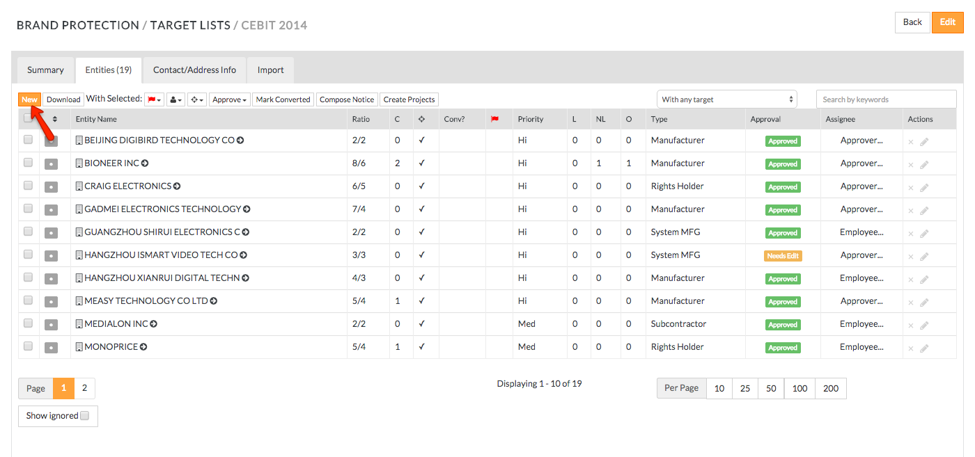Open the 'With any target' filter select

click(726, 99)
